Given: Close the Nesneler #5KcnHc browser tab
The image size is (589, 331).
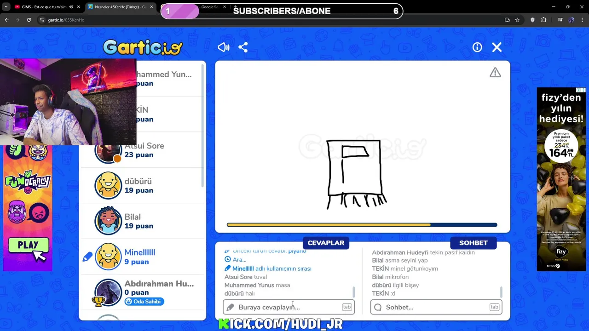Looking at the screenshot, I should click(x=151, y=7).
